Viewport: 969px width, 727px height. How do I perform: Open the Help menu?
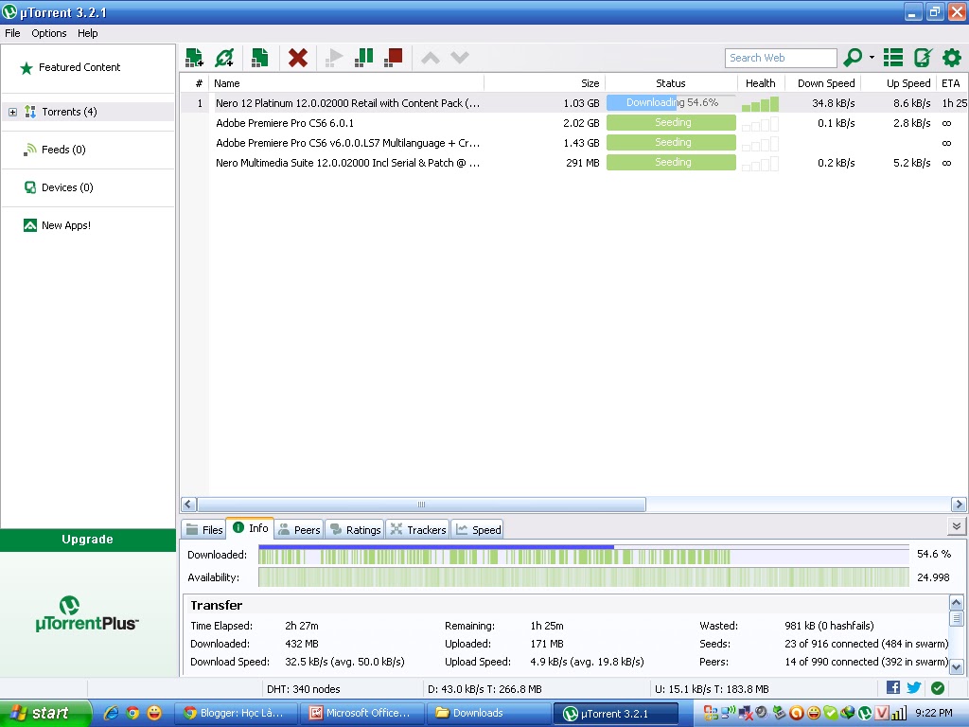[x=87, y=33]
